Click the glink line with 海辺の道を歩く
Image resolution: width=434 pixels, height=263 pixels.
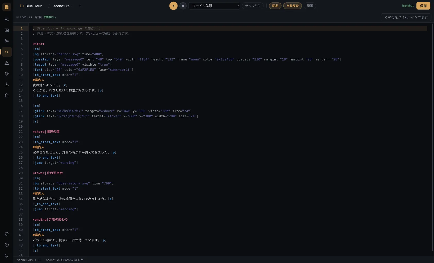112,111
